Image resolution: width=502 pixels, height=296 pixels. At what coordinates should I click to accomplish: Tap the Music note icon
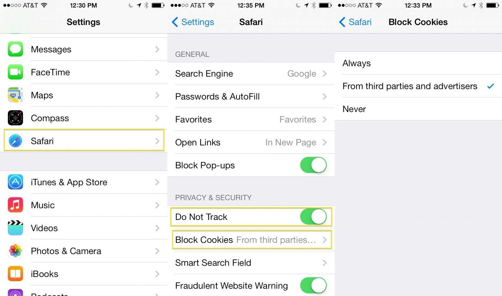pos(15,205)
